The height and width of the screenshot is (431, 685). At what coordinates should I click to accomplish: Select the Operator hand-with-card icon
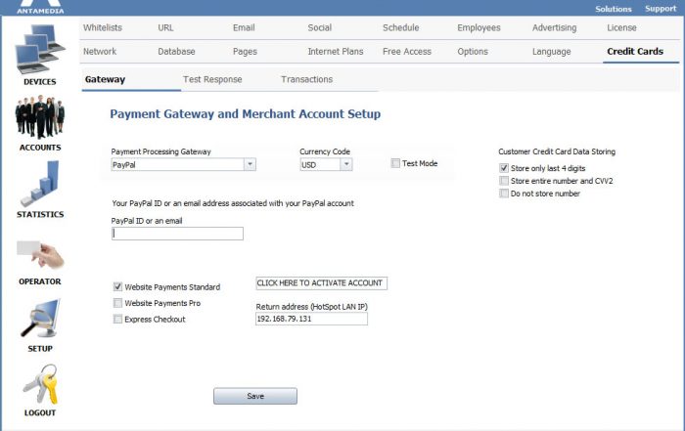tap(40, 254)
